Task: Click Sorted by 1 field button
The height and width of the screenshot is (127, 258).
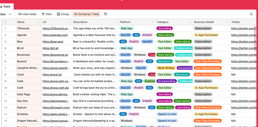Action: [86, 14]
